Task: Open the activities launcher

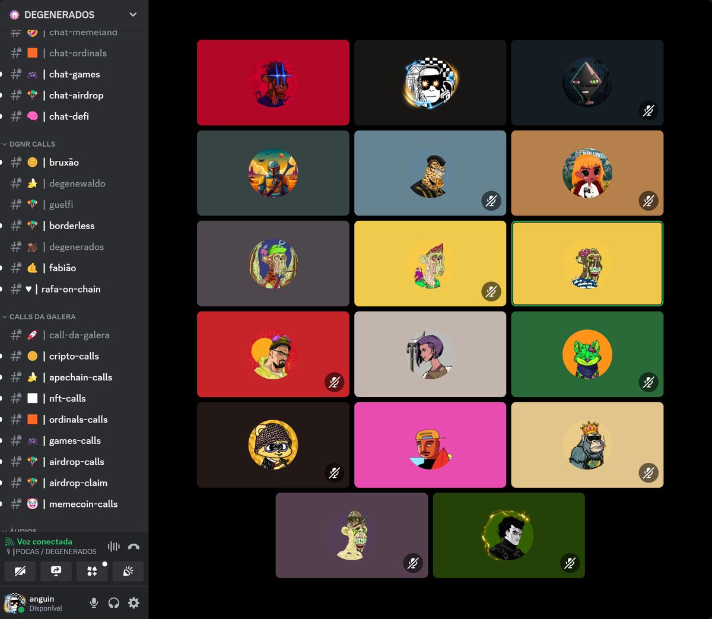Action: (x=92, y=571)
